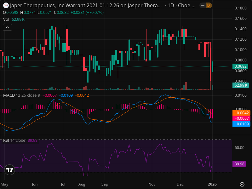This screenshot has width=252, height=189.
Task: Click the Aug label on time axis
Action: coord(82,184)
